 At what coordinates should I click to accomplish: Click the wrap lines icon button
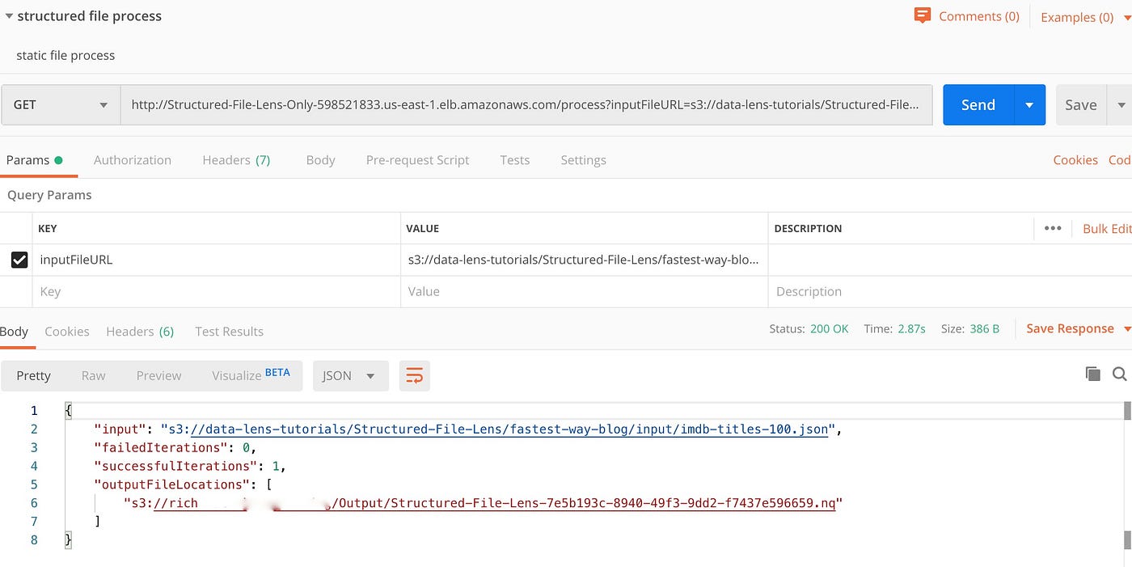click(414, 375)
